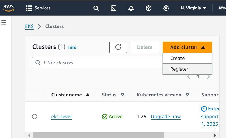Viewport: 226px width, 138px height.
Task: Collapse the Add cluster dropdown
Action: tap(187, 47)
